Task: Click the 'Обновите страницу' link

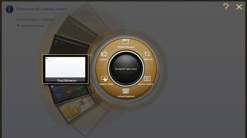Action: 33,26
